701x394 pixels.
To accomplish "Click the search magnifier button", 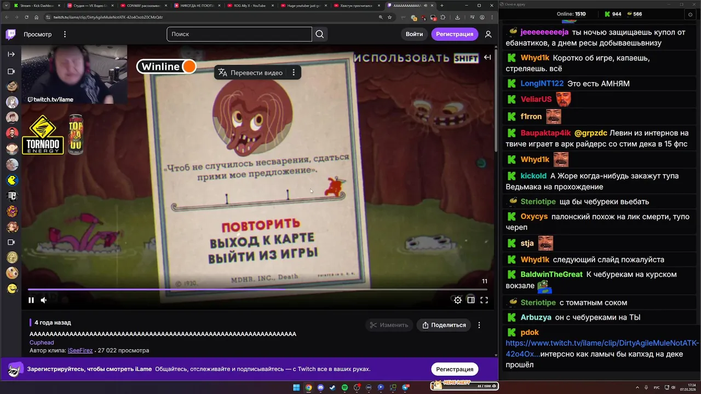I will [320, 34].
